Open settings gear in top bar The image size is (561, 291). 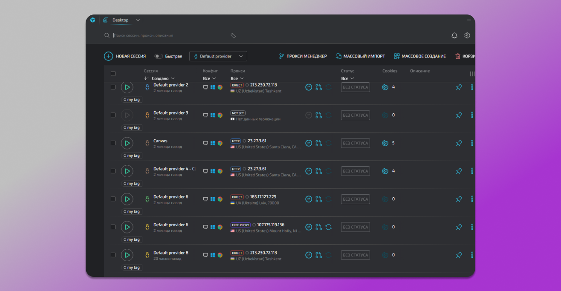[x=467, y=36]
